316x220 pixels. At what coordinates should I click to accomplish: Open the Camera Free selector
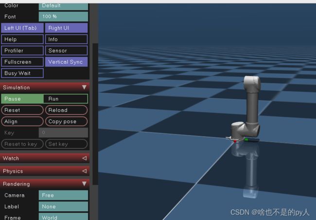point(63,195)
